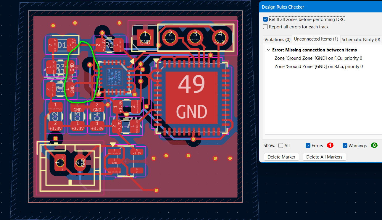382x220 pixels.
Task: Switch to the Schematic Parity (0) tab
Action: (361, 39)
